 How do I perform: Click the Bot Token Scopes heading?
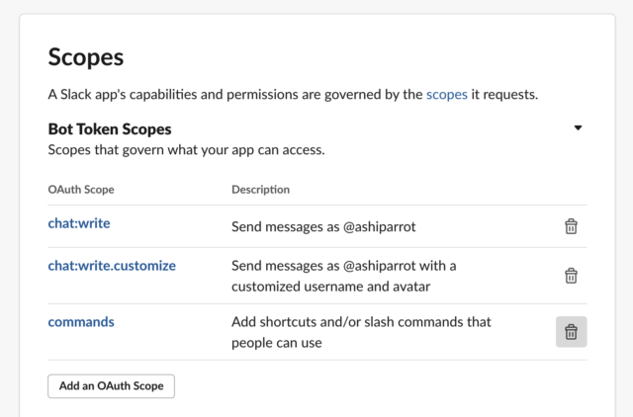(x=110, y=129)
